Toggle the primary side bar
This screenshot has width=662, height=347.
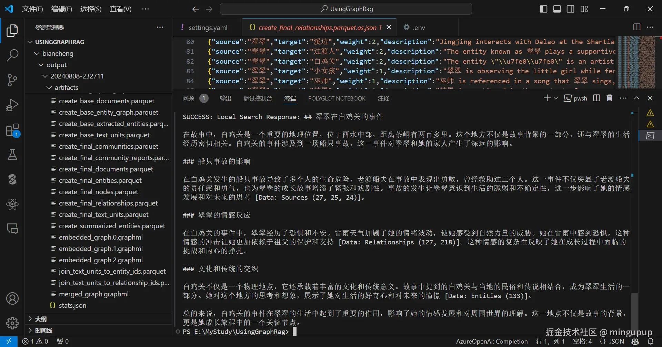[543, 9]
